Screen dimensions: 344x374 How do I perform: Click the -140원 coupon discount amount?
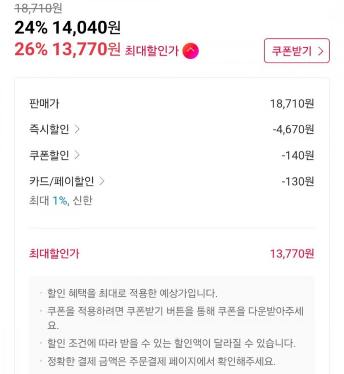click(297, 155)
